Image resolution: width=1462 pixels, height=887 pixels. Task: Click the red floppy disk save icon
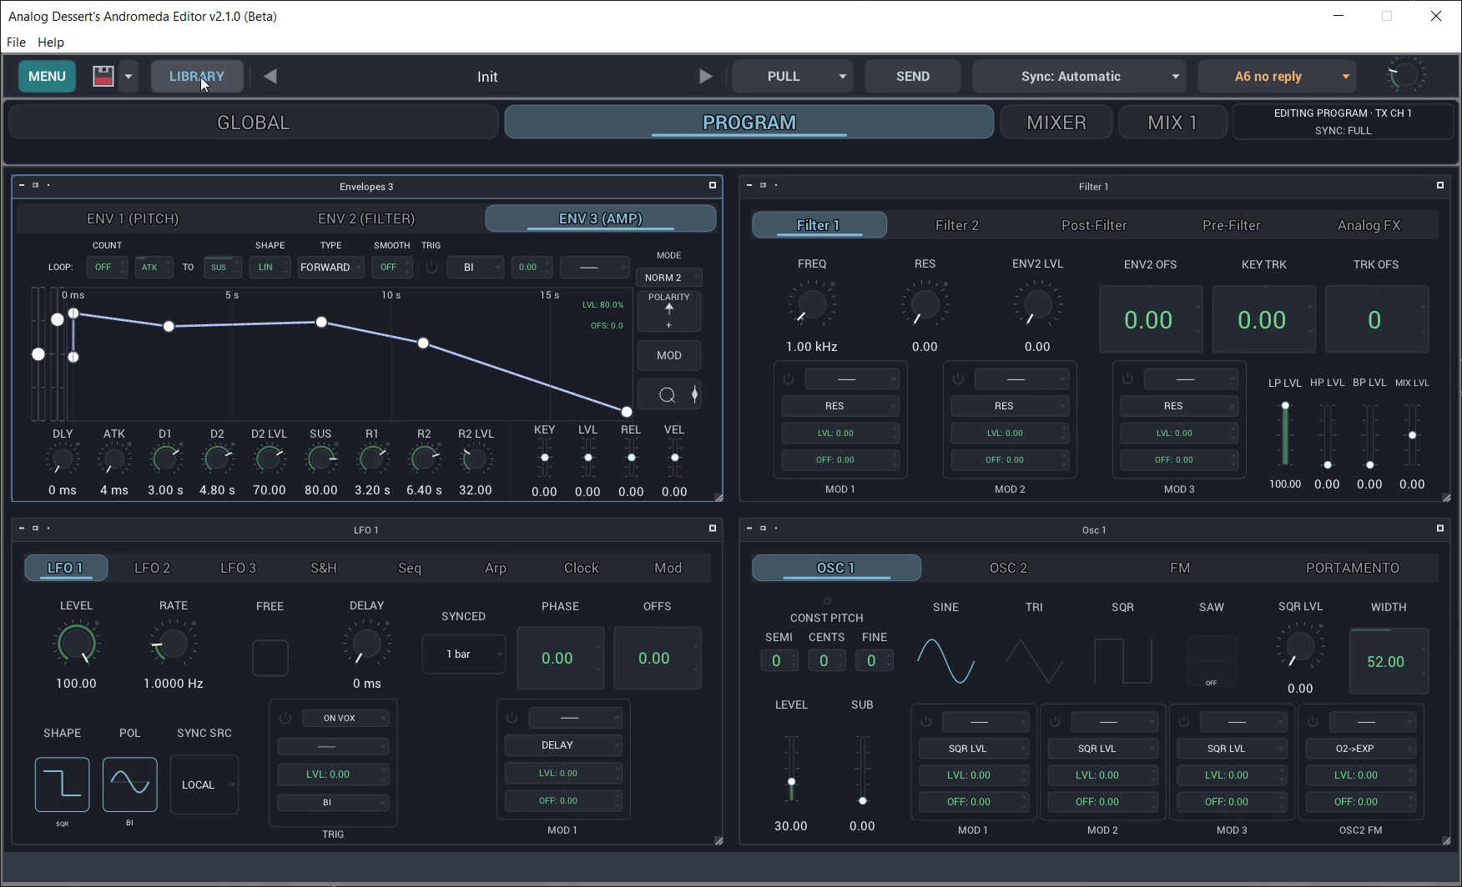click(x=103, y=76)
